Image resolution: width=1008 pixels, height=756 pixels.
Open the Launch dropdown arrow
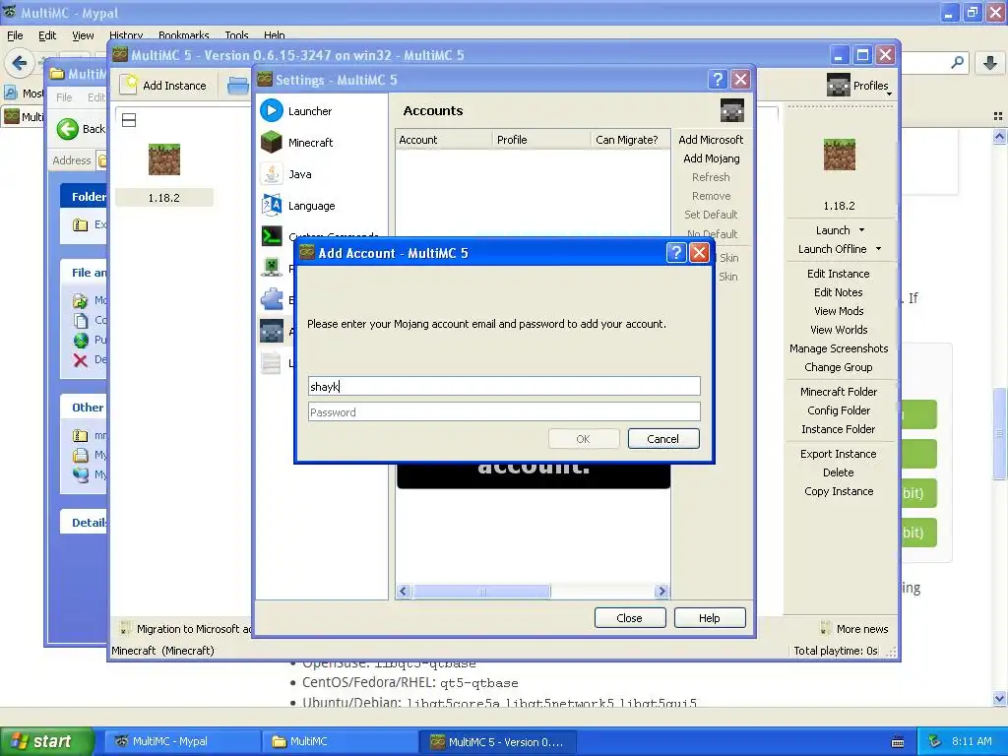[861, 230]
